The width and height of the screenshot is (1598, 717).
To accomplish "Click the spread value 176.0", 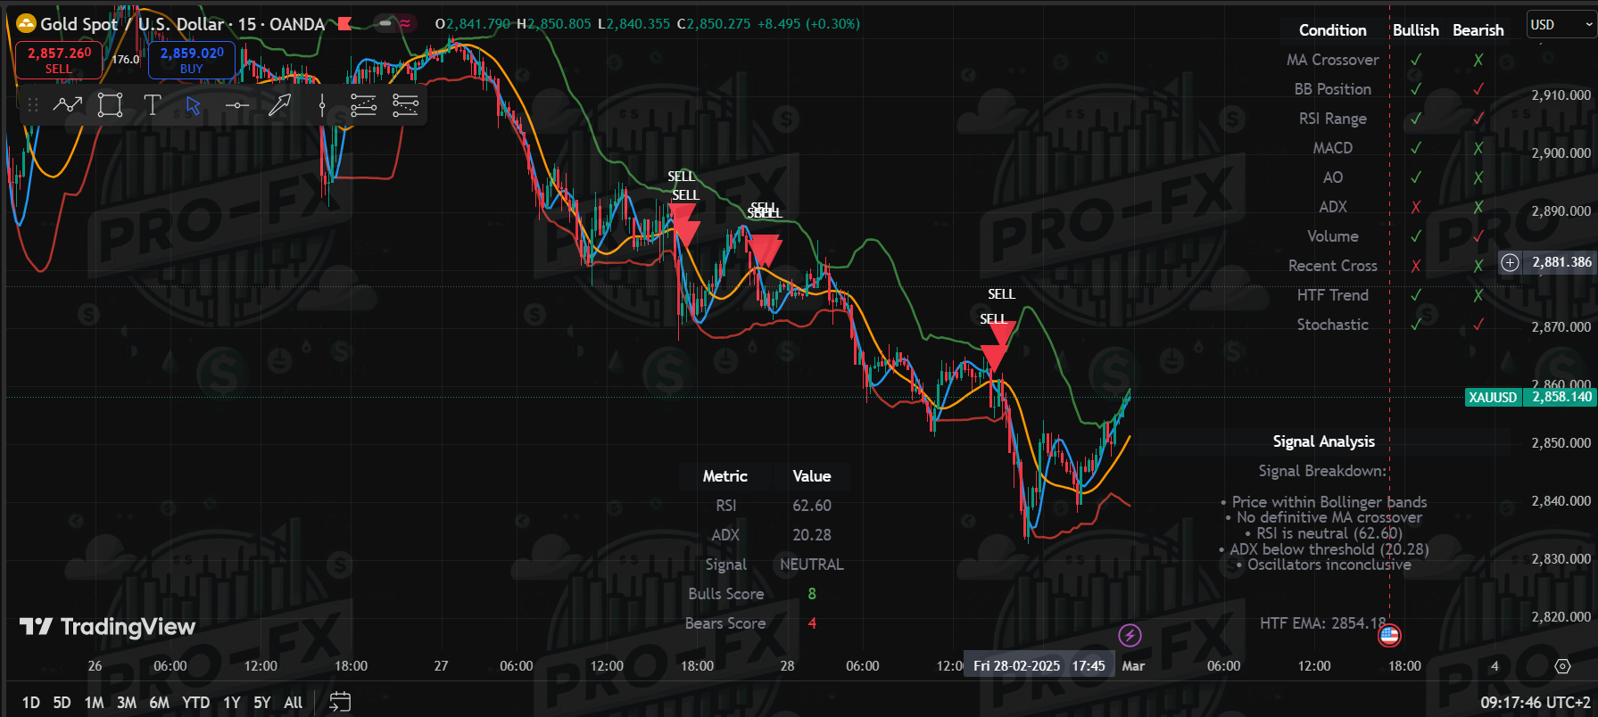I will pos(125,60).
